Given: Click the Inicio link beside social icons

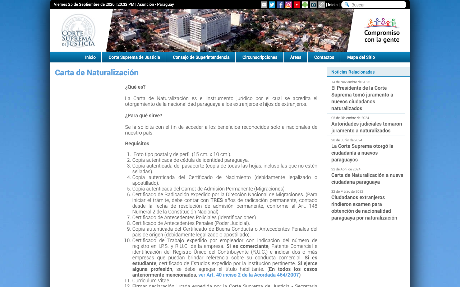Looking at the screenshot, I should click(x=333, y=5).
